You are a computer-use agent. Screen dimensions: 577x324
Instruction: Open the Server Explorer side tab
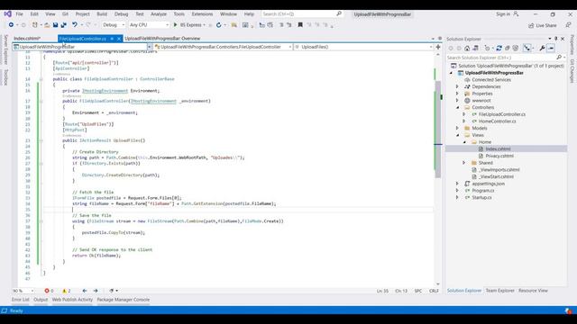[x=5, y=49]
